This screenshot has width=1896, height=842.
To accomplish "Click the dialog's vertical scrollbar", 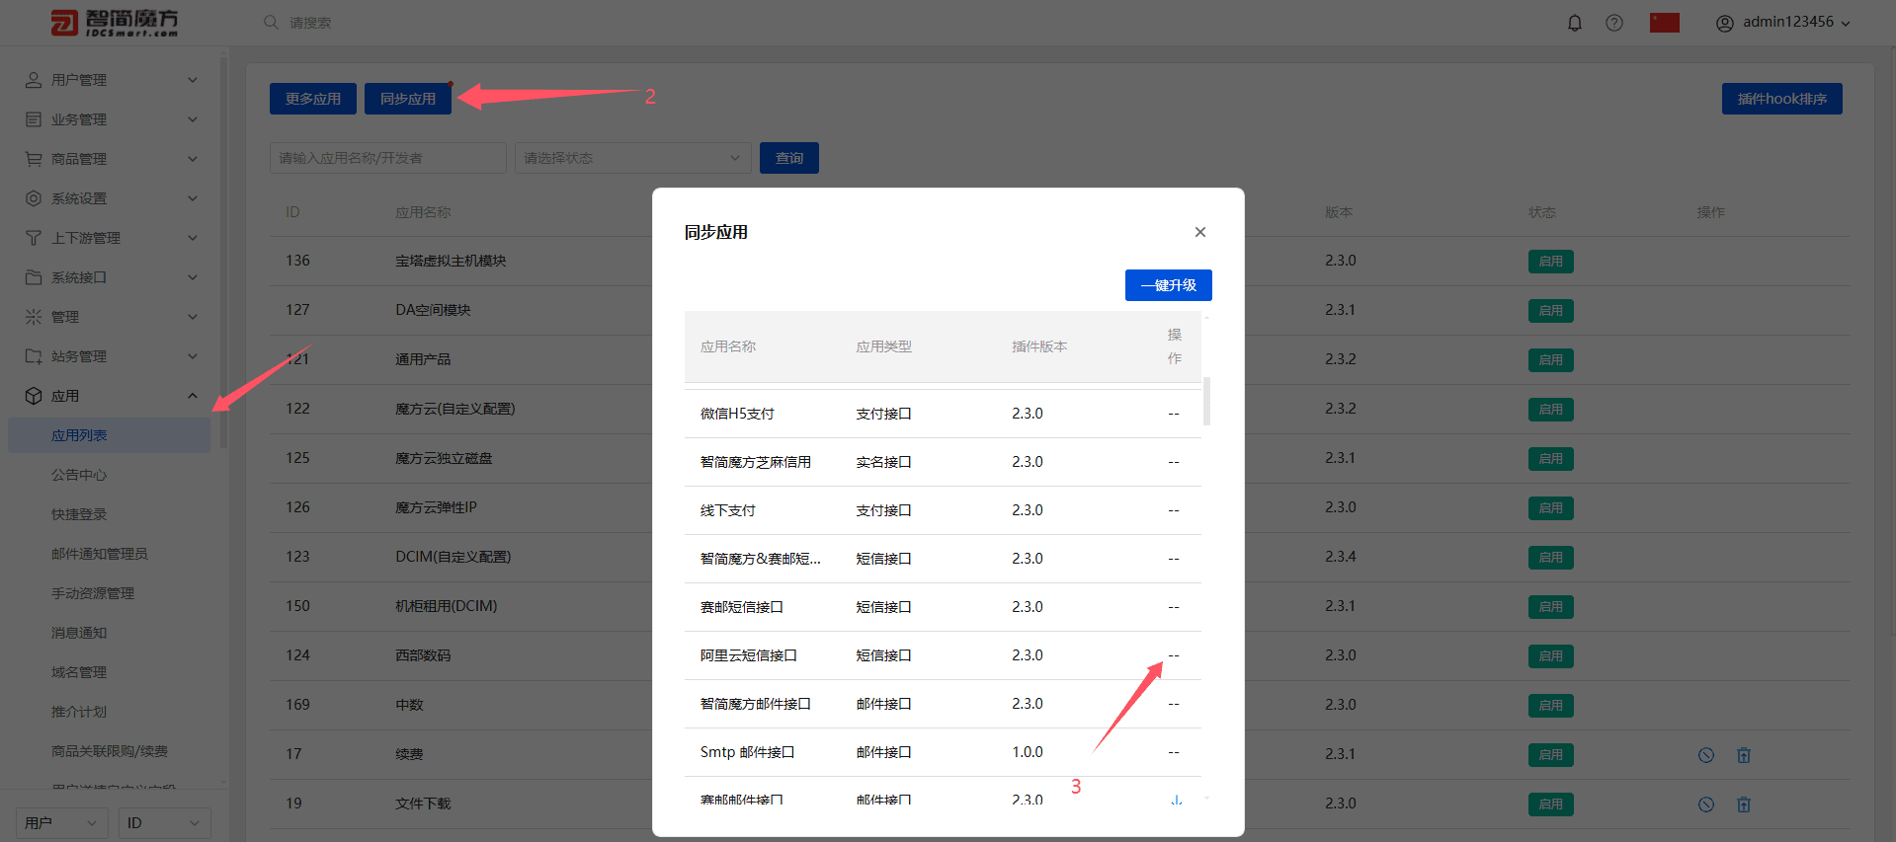I will coord(1206,401).
